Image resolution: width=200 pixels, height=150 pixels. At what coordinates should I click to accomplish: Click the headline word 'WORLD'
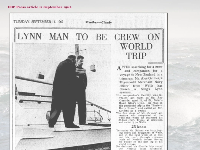[136, 47]
